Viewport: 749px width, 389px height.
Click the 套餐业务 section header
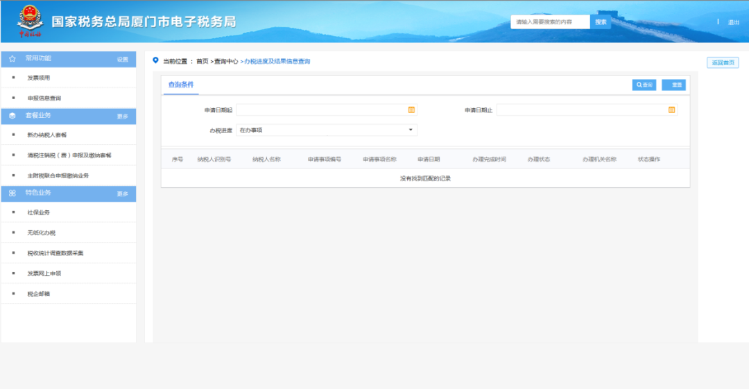(x=68, y=116)
